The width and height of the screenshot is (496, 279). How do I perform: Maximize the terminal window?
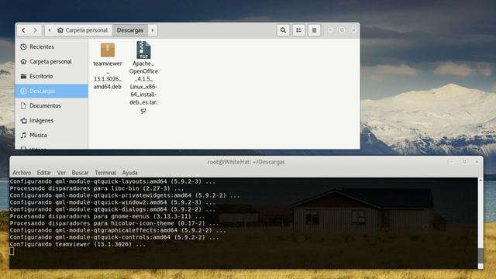point(464,162)
